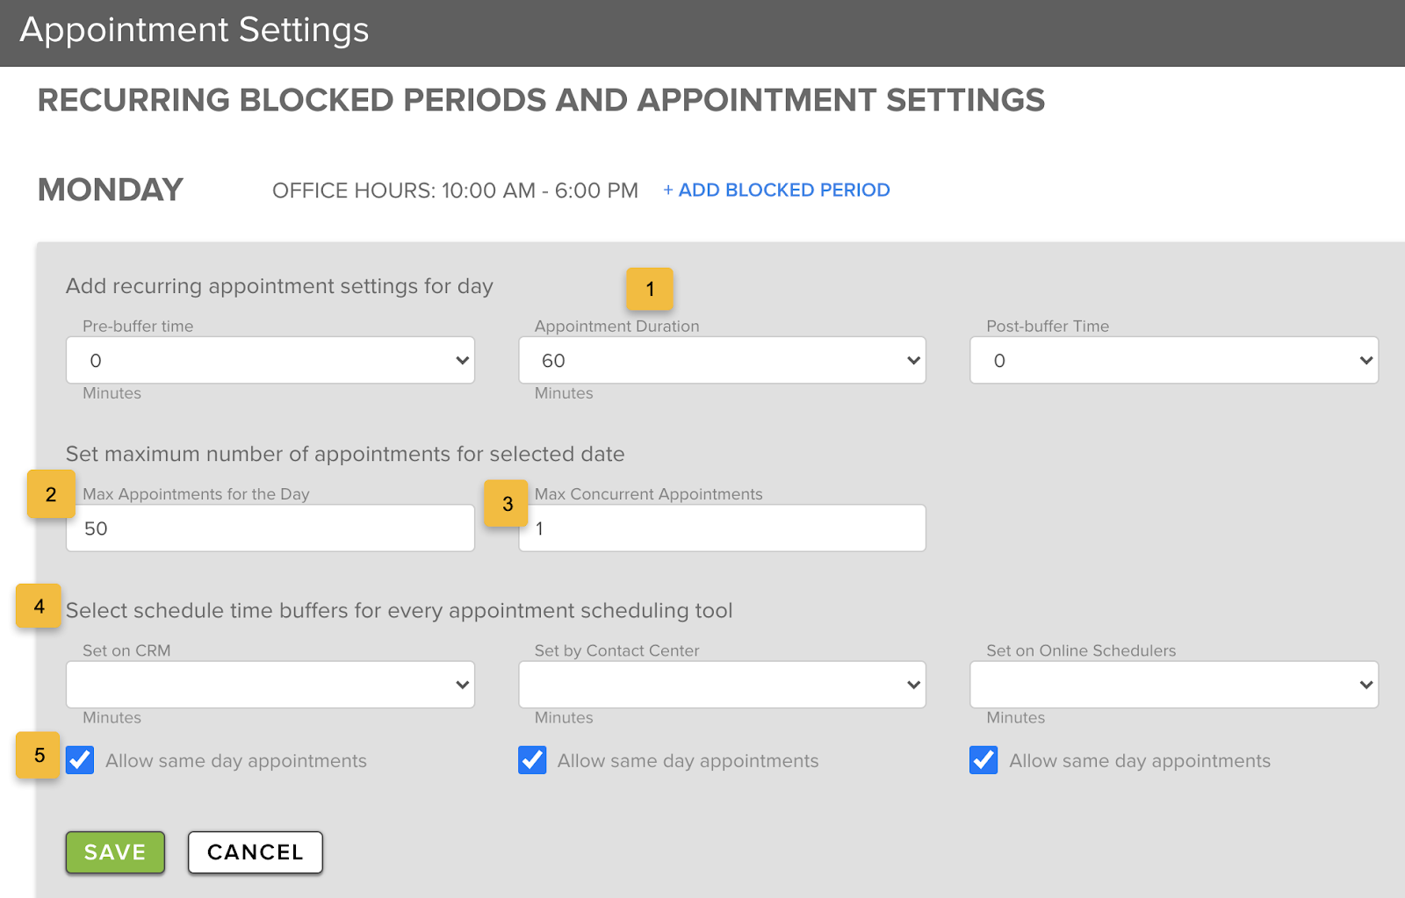Open the Set on Online Schedulers dropdown

coord(1173,685)
